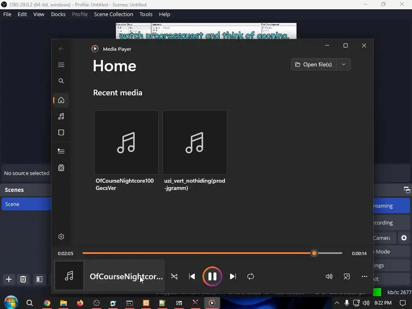Open the Music library in Media Player
Image resolution: width=412 pixels, height=309 pixels.
click(x=61, y=116)
